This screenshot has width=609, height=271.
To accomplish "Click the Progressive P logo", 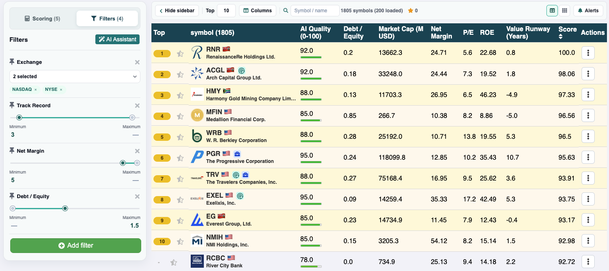I will (x=197, y=157).
